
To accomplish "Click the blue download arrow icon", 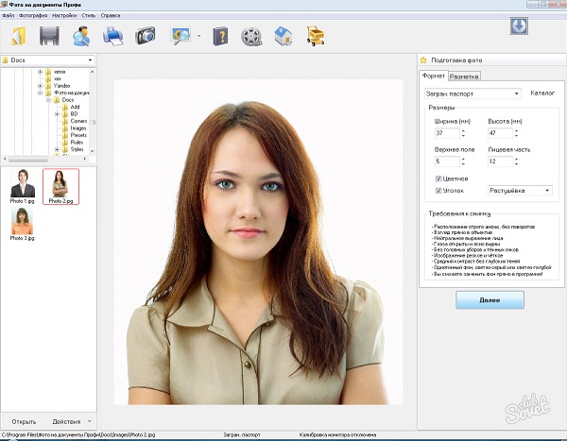I will click(519, 26).
